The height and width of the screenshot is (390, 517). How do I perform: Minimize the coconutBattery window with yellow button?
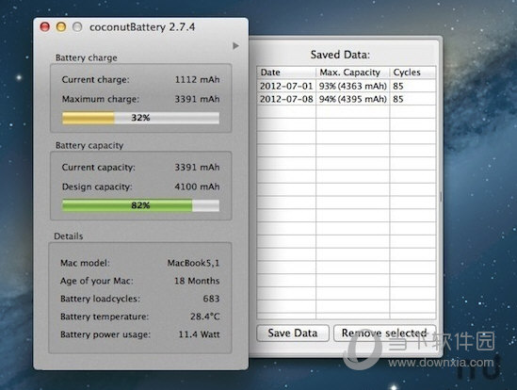tap(61, 26)
